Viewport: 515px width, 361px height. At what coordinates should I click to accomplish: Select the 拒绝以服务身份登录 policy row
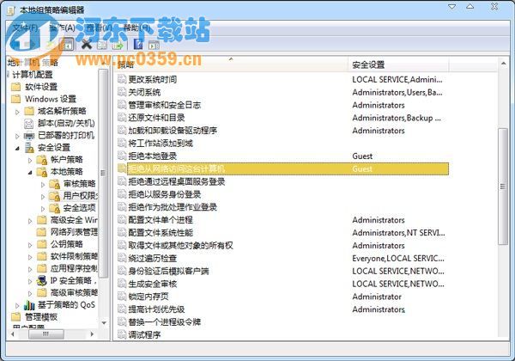(x=283, y=194)
